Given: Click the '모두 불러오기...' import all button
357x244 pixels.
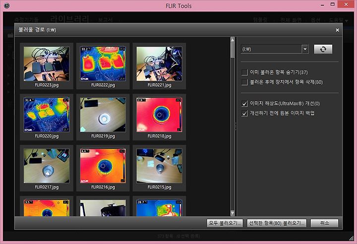Looking at the screenshot, I should point(225,223).
